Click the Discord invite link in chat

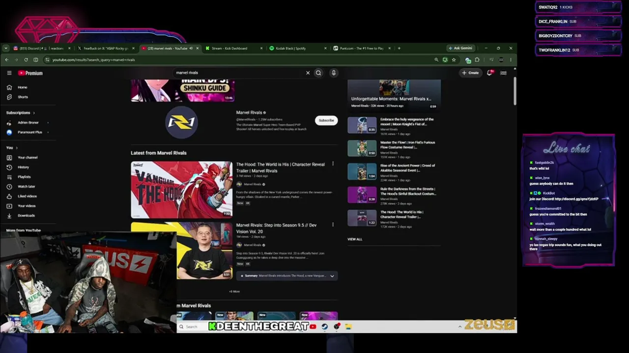tap(576, 199)
